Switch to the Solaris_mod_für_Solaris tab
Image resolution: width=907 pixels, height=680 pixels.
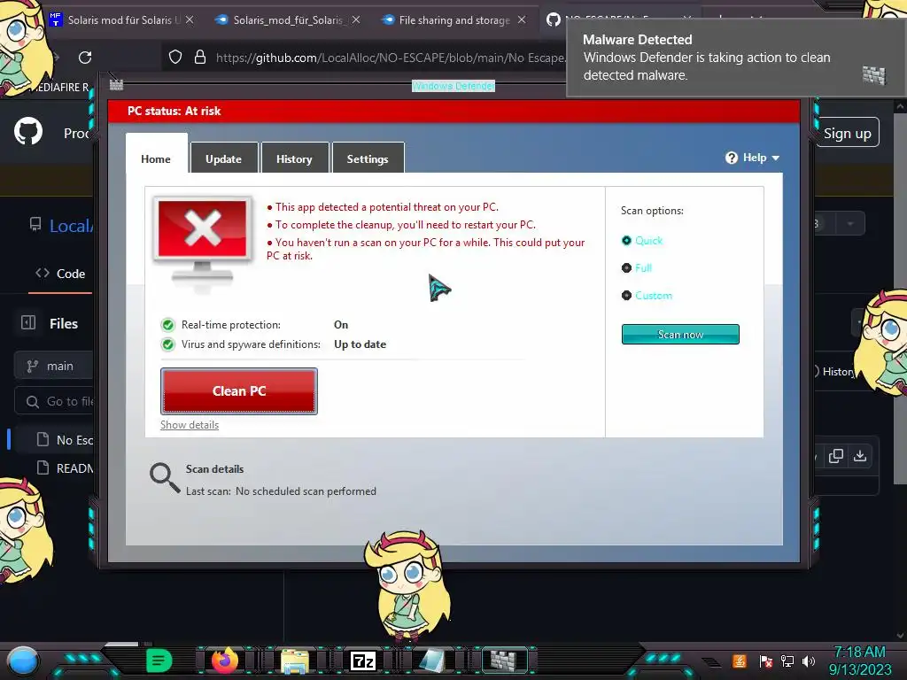(x=288, y=19)
